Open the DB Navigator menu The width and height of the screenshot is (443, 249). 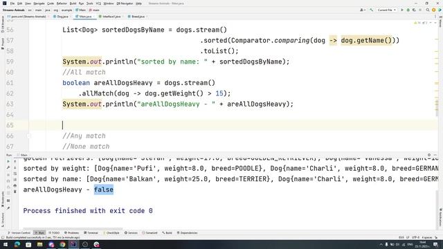(125, 3)
